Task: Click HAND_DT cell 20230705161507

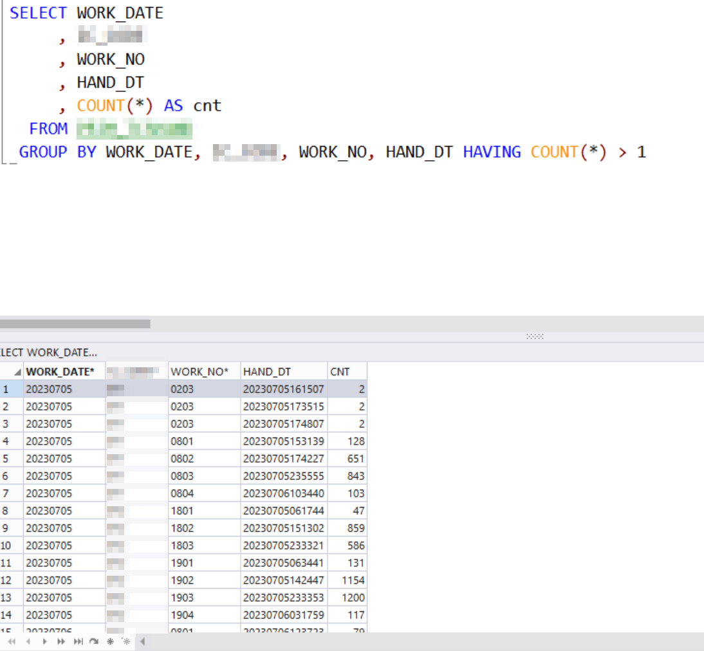Action: 284,389
